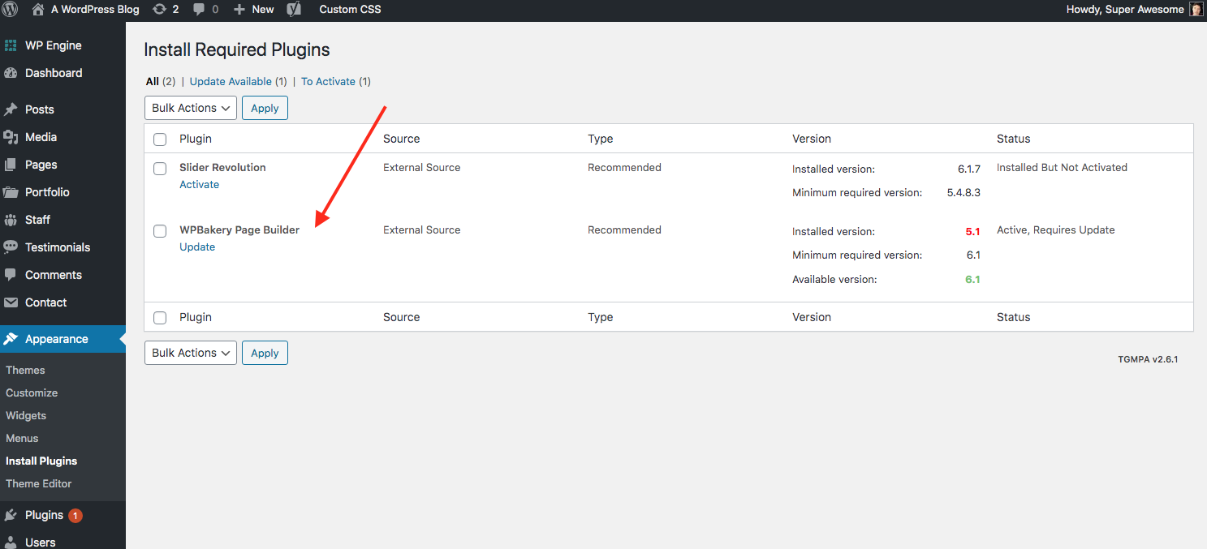Click the WP Engine grid icon

click(x=11, y=45)
